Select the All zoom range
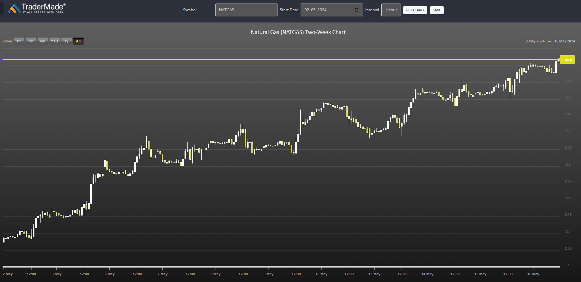This screenshot has width=581, height=282. pyautogui.click(x=78, y=41)
